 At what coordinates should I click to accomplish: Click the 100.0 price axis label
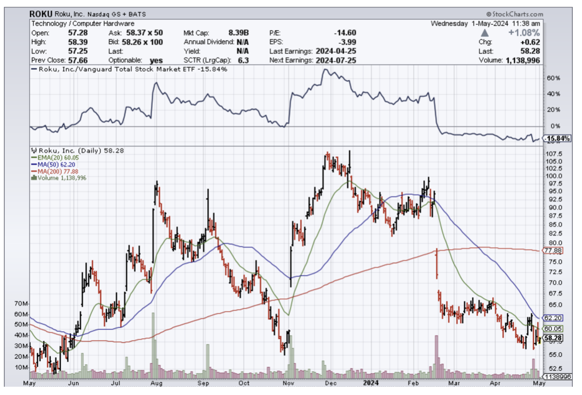pos(554,176)
